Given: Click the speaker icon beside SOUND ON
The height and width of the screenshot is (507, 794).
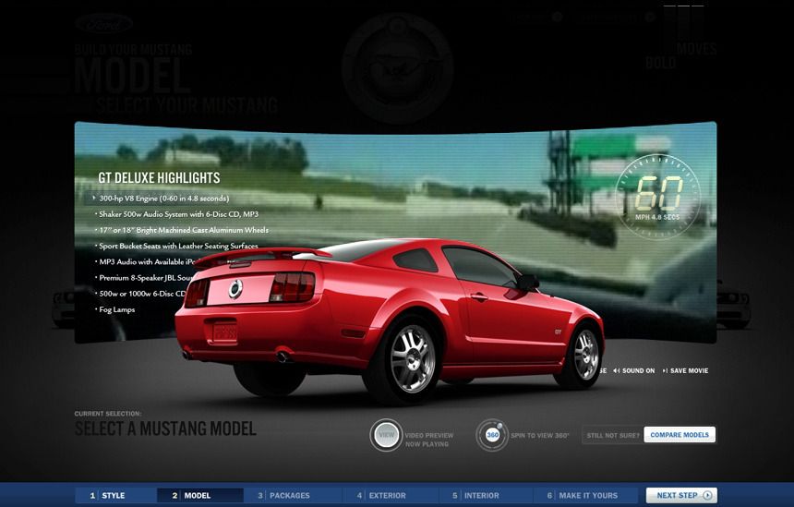Looking at the screenshot, I should 616,370.
